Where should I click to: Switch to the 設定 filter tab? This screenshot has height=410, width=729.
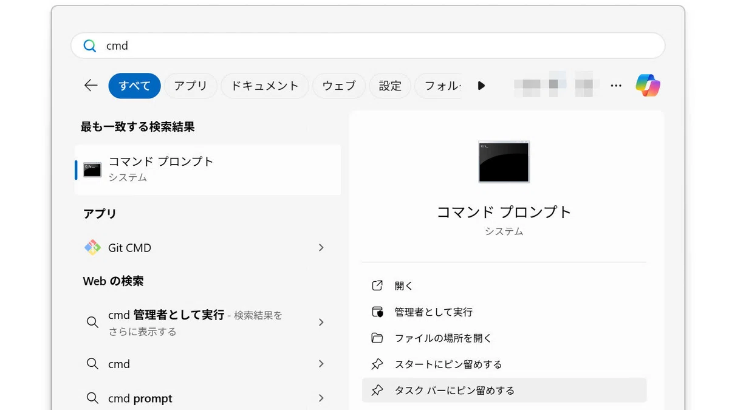390,86
